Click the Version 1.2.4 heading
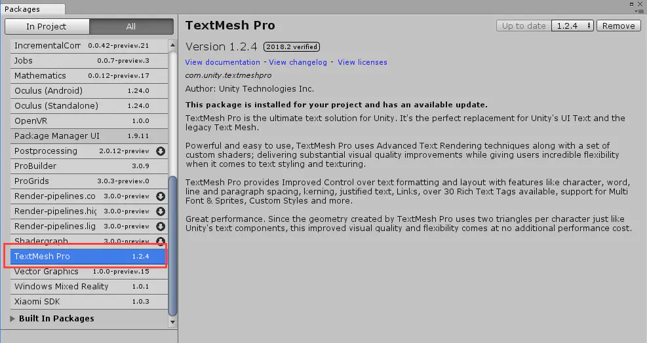The image size is (647, 343). [x=221, y=46]
